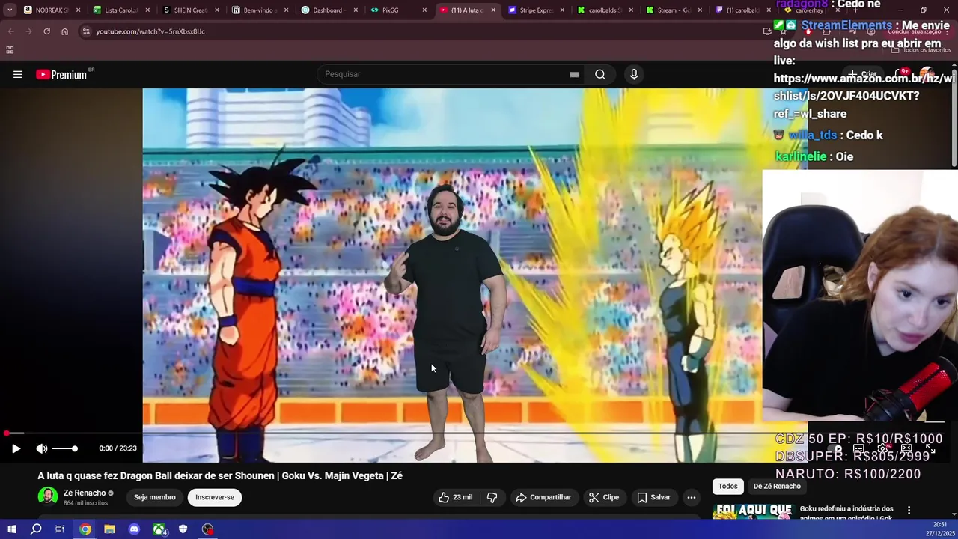Open the menu for the Goku redefiniu video
Image resolution: width=958 pixels, height=539 pixels.
click(x=909, y=510)
